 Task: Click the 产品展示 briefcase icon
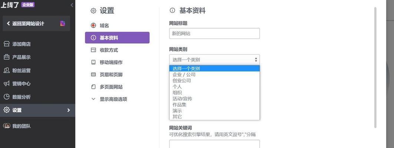point(7,57)
